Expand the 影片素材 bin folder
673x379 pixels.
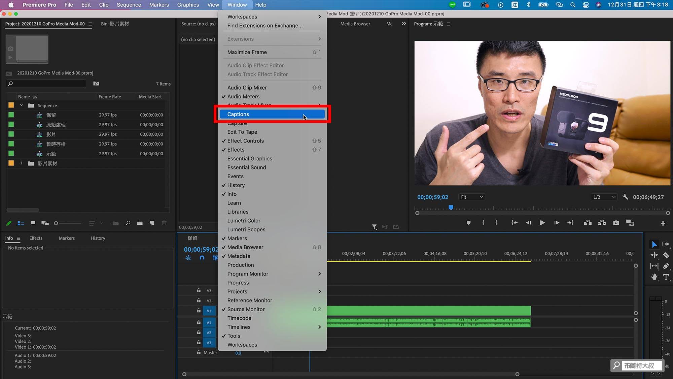point(22,163)
